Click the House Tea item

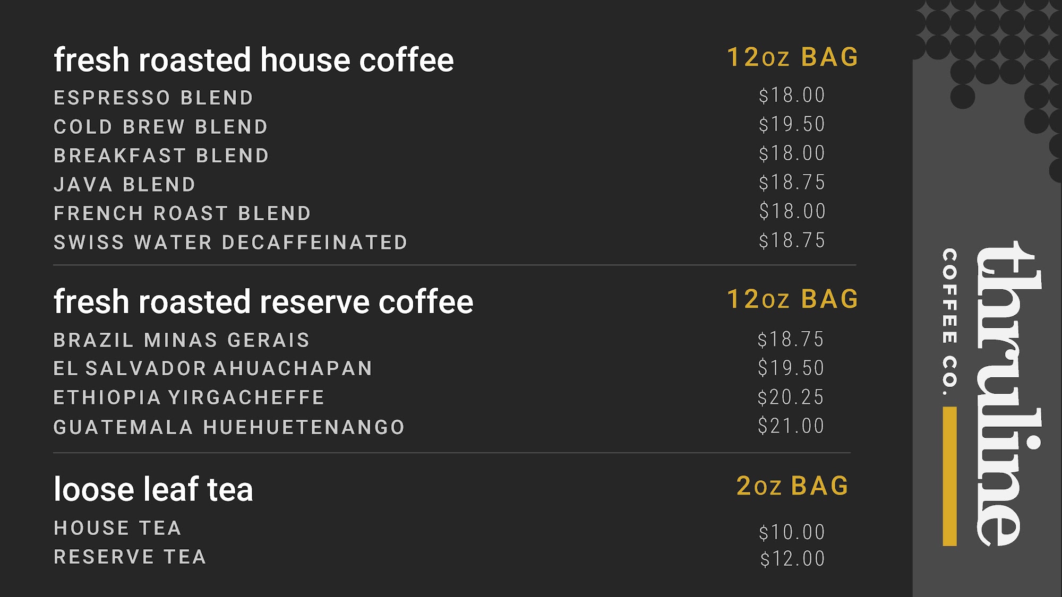click(117, 528)
